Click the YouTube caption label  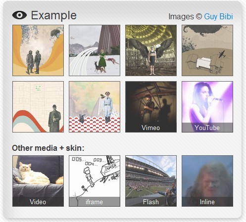pyautogui.click(x=207, y=128)
